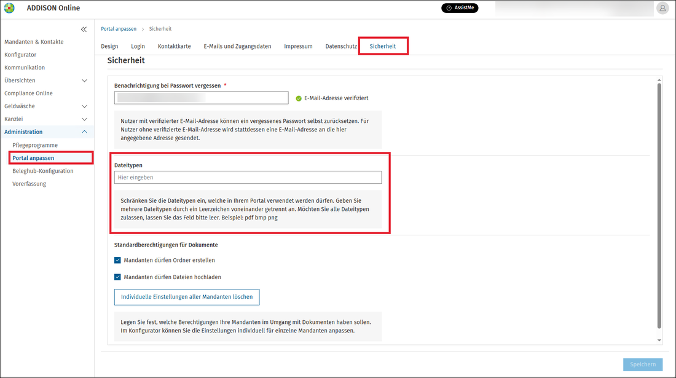Toggle 'Mandanten dürfen Dateien hochladen' checkbox

[117, 277]
